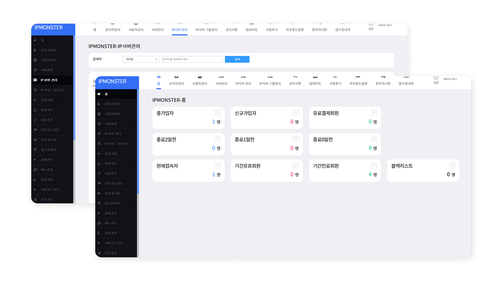503x281 pixels.
Task: Select 홈 in the front window sidebar
Action: coord(116,94)
